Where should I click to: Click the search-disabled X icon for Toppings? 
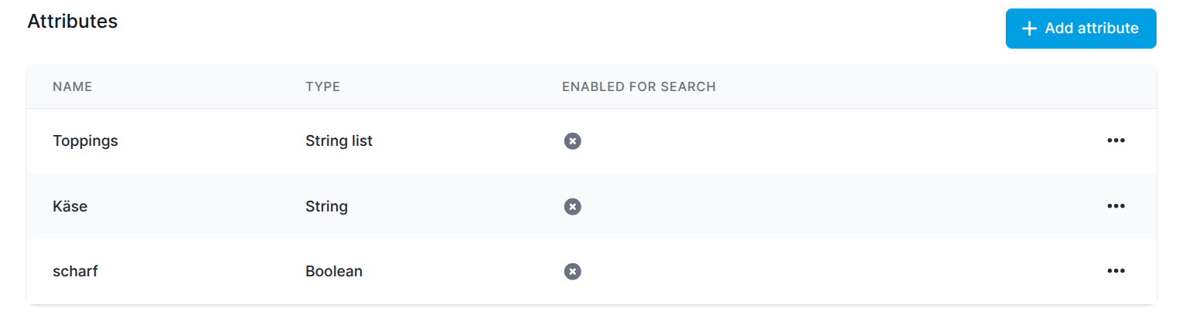click(x=572, y=141)
